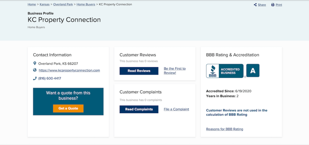Click the phone handset icon
The width and height of the screenshot is (309, 145).
(35, 78)
